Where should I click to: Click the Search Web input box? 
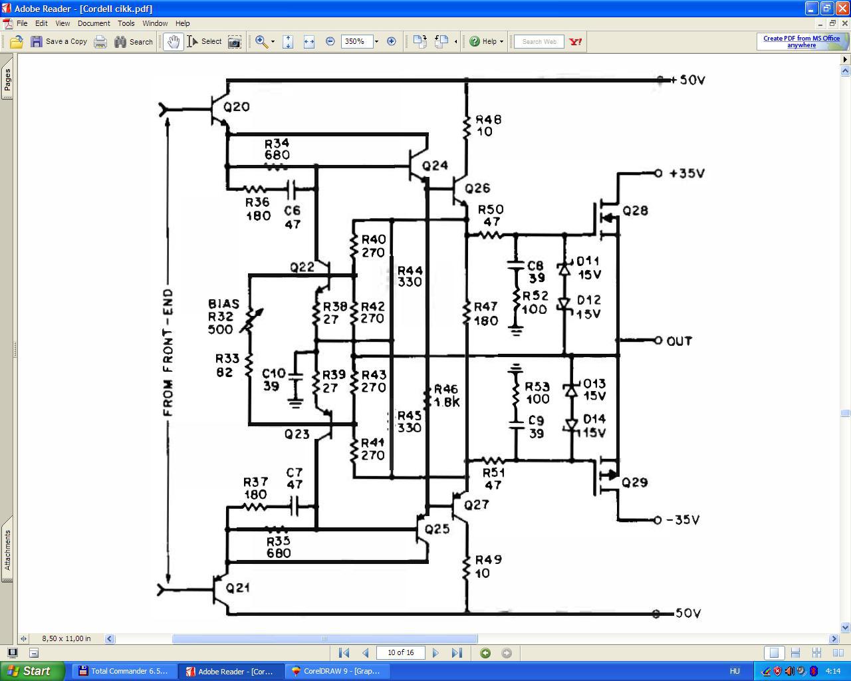pos(539,41)
